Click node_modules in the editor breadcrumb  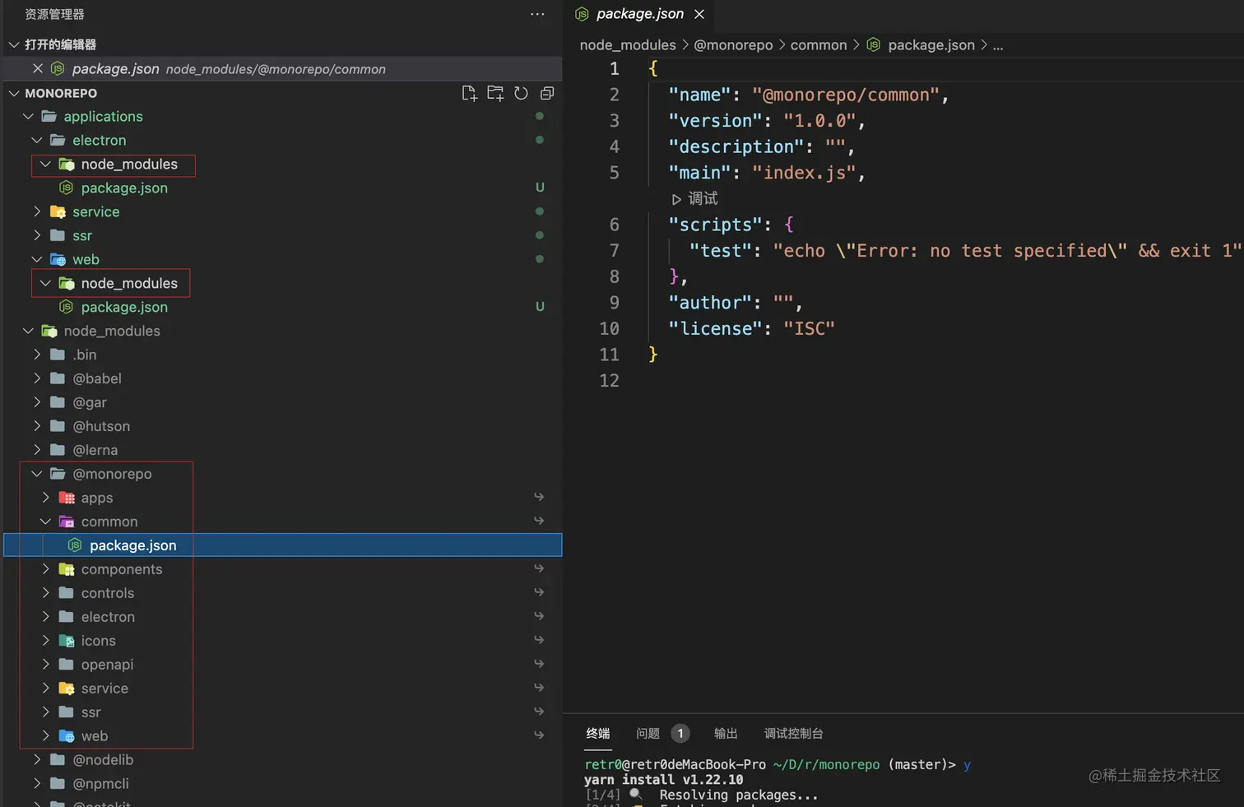click(628, 44)
